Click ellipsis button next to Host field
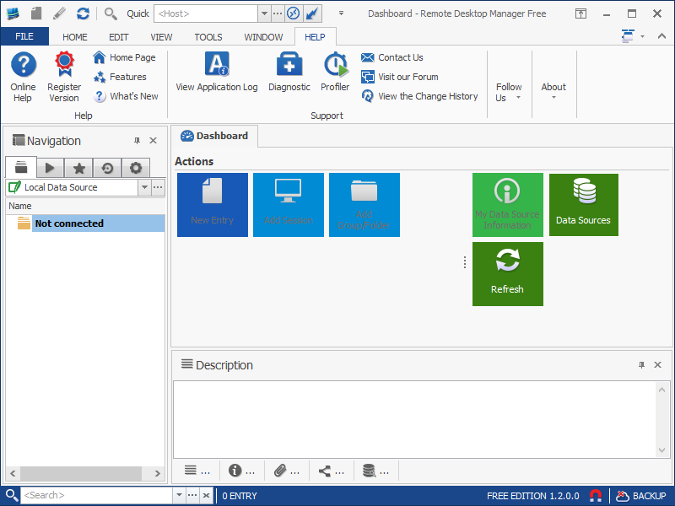The width and height of the screenshot is (675, 506). [278, 13]
